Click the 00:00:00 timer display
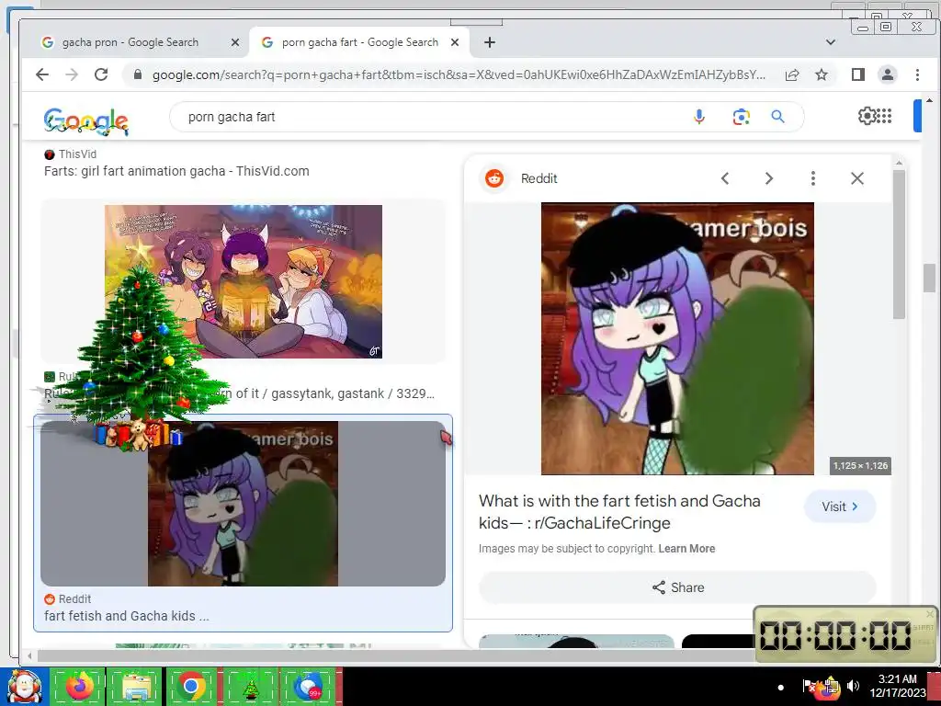This screenshot has height=706, width=941. 834,635
